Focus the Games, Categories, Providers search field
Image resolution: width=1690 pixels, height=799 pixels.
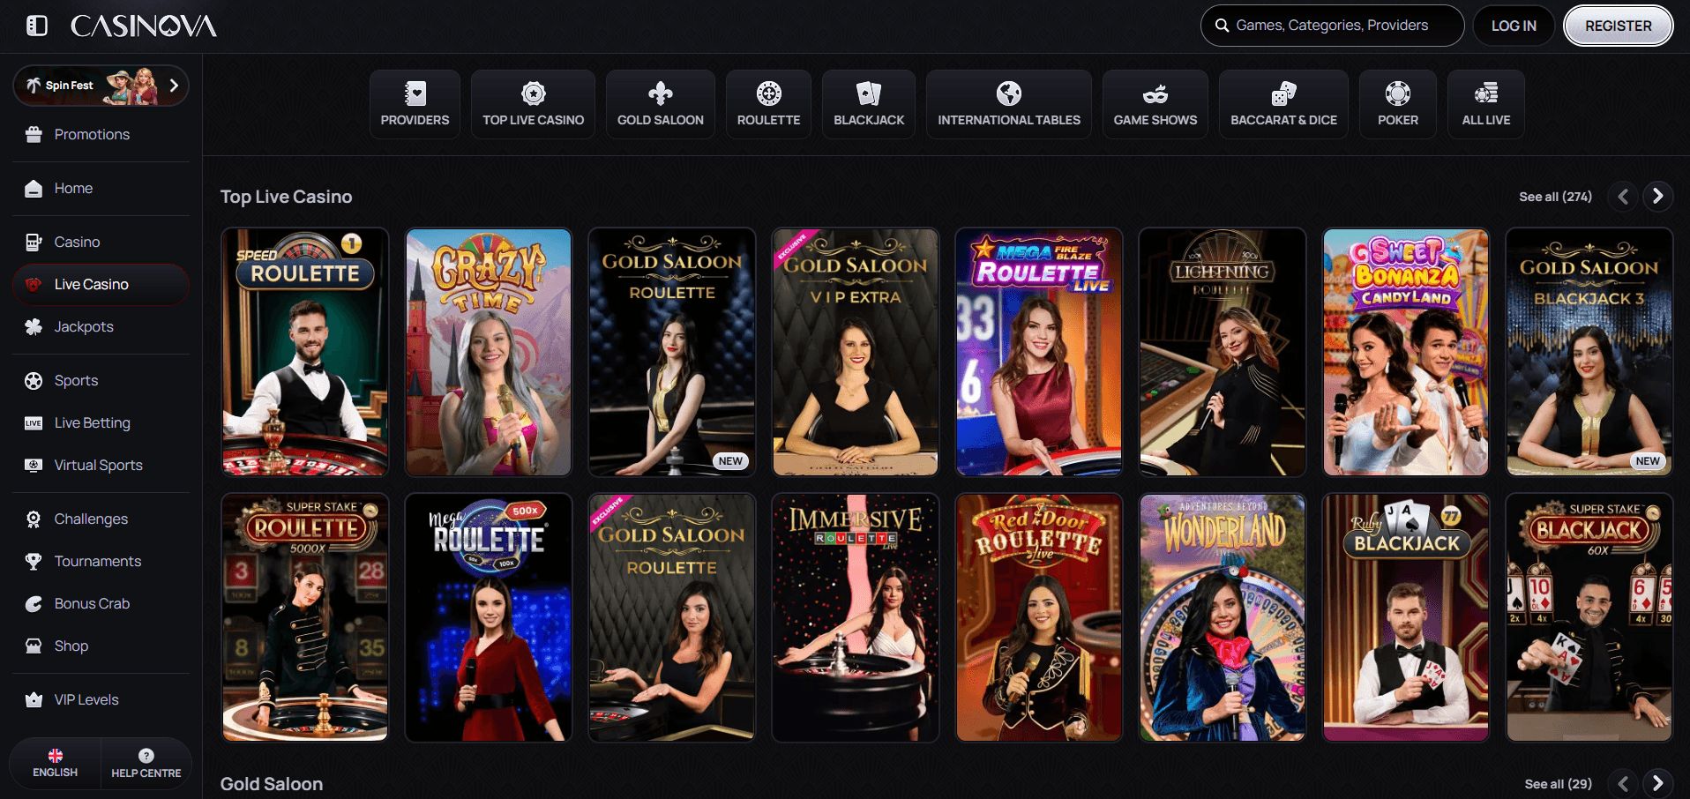[x=1332, y=26]
